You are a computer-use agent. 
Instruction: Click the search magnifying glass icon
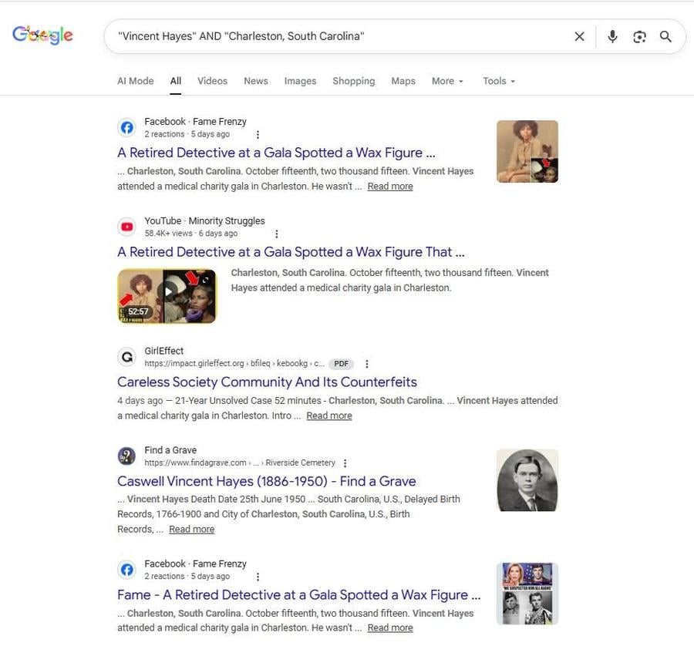(665, 36)
